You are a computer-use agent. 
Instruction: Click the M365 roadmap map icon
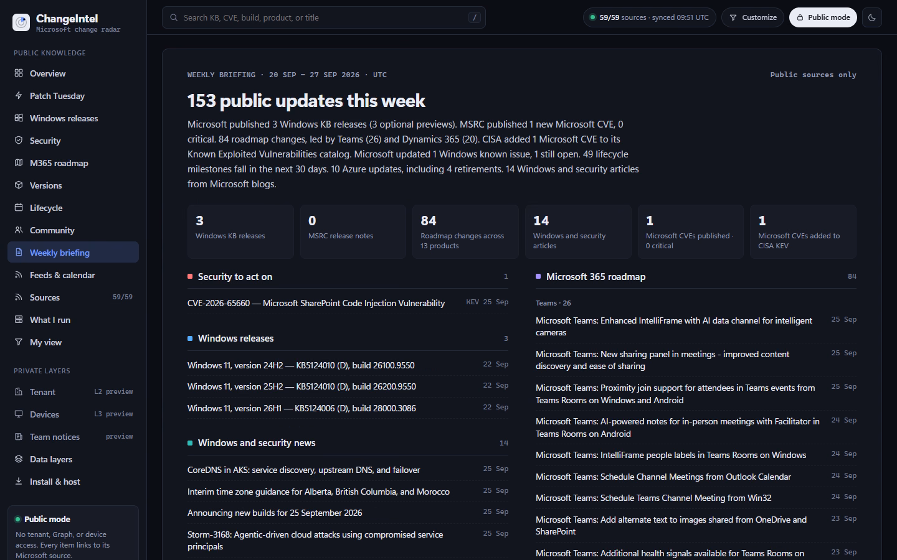[19, 162]
